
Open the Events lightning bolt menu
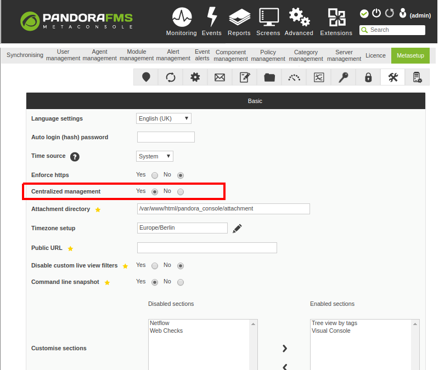pyautogui.click(x=212, y=21)
